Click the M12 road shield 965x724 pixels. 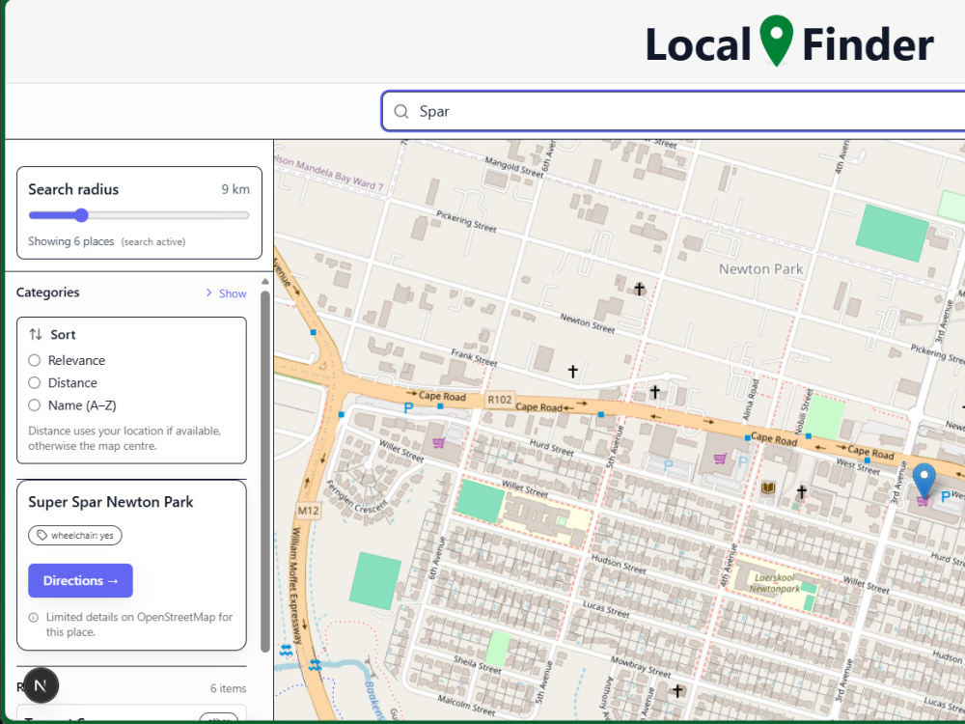(309, 511)
